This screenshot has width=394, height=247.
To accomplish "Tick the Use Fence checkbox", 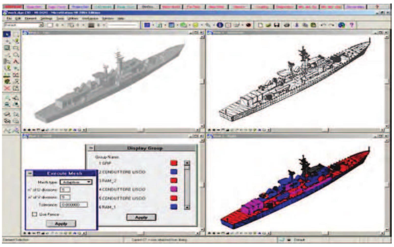I will (35, 214).
